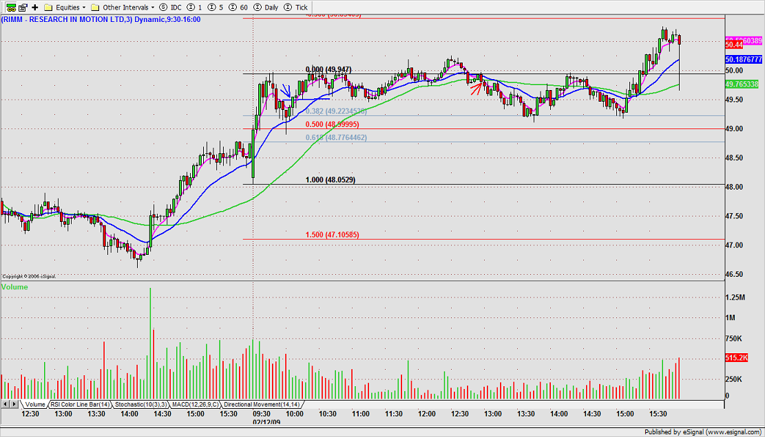The width and height of the screenshot is (765, 437).
Task: Click the 750K volume axis label
Action: (x=734, y=339)
